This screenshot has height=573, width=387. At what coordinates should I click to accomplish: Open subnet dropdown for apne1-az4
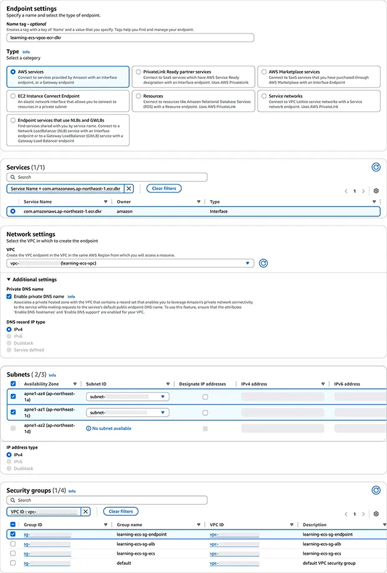(128, 397)
